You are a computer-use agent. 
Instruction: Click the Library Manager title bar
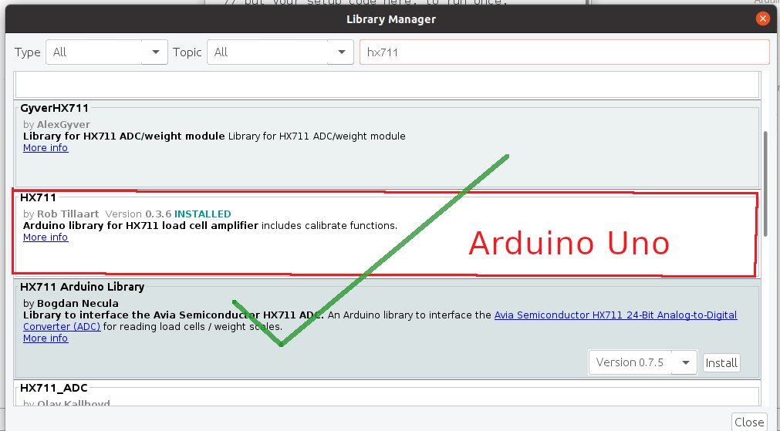(390, 19)
